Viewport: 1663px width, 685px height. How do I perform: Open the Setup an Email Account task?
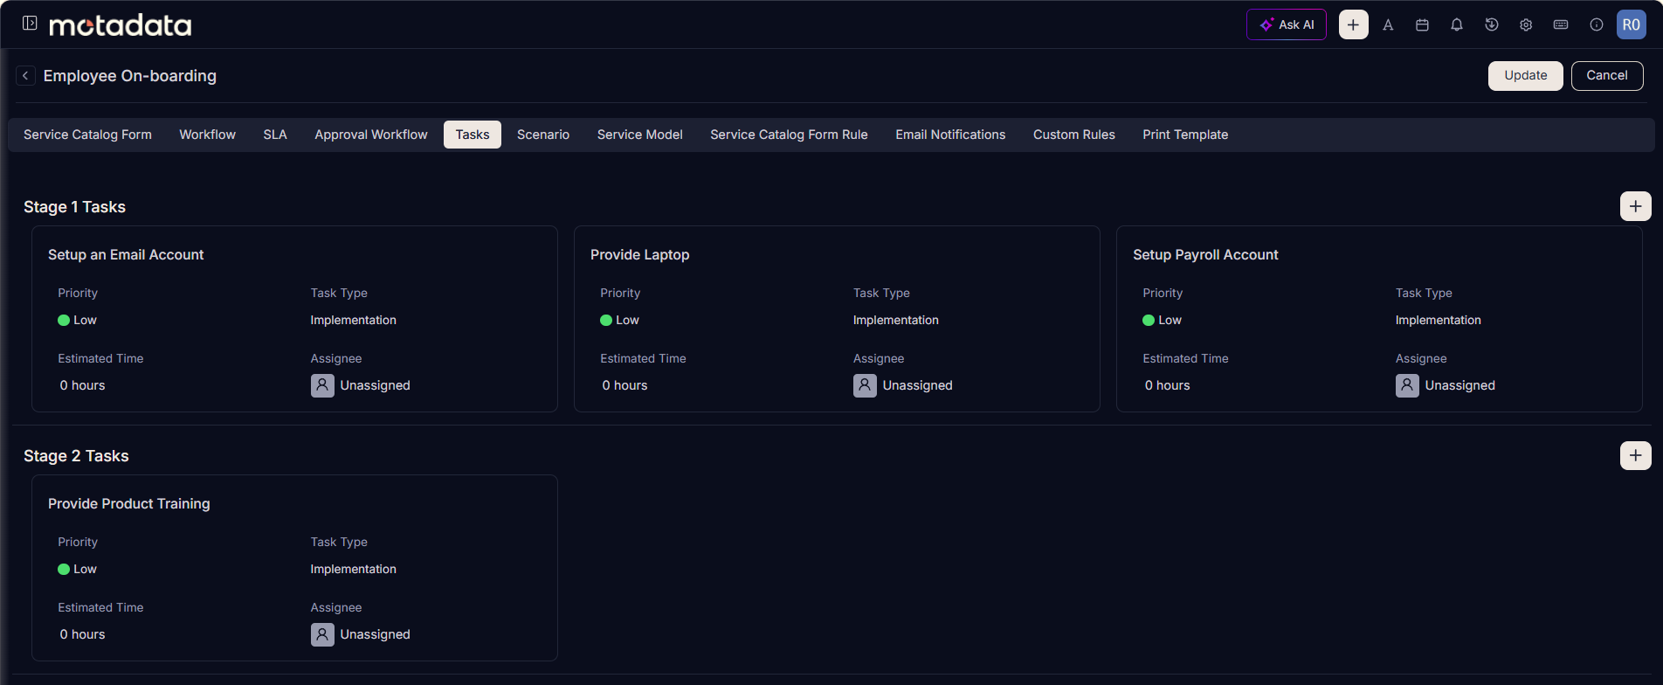click(126, 254)
